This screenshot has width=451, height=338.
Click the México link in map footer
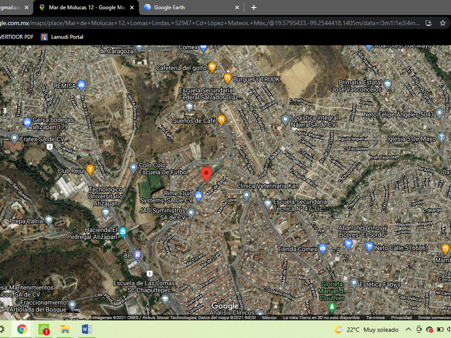click(x=269, y=318)
